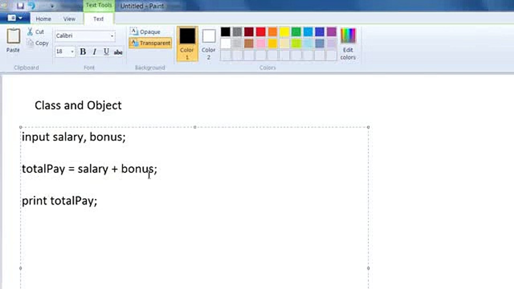514x289 pixels.
Task: Toggle Underline text formatting
Action: [x=106, y=52]
